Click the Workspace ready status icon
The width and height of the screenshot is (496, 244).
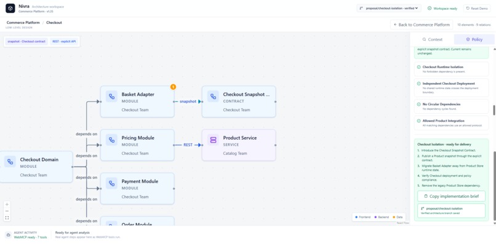tap(430, 8)
